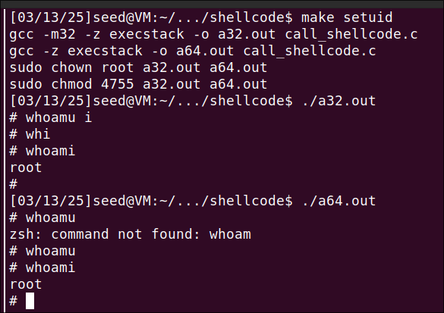Click 'call_shellcode.c' in the -m32 gcc line
Viewport: 444px width, 313px height.
[x=351, y=34]
